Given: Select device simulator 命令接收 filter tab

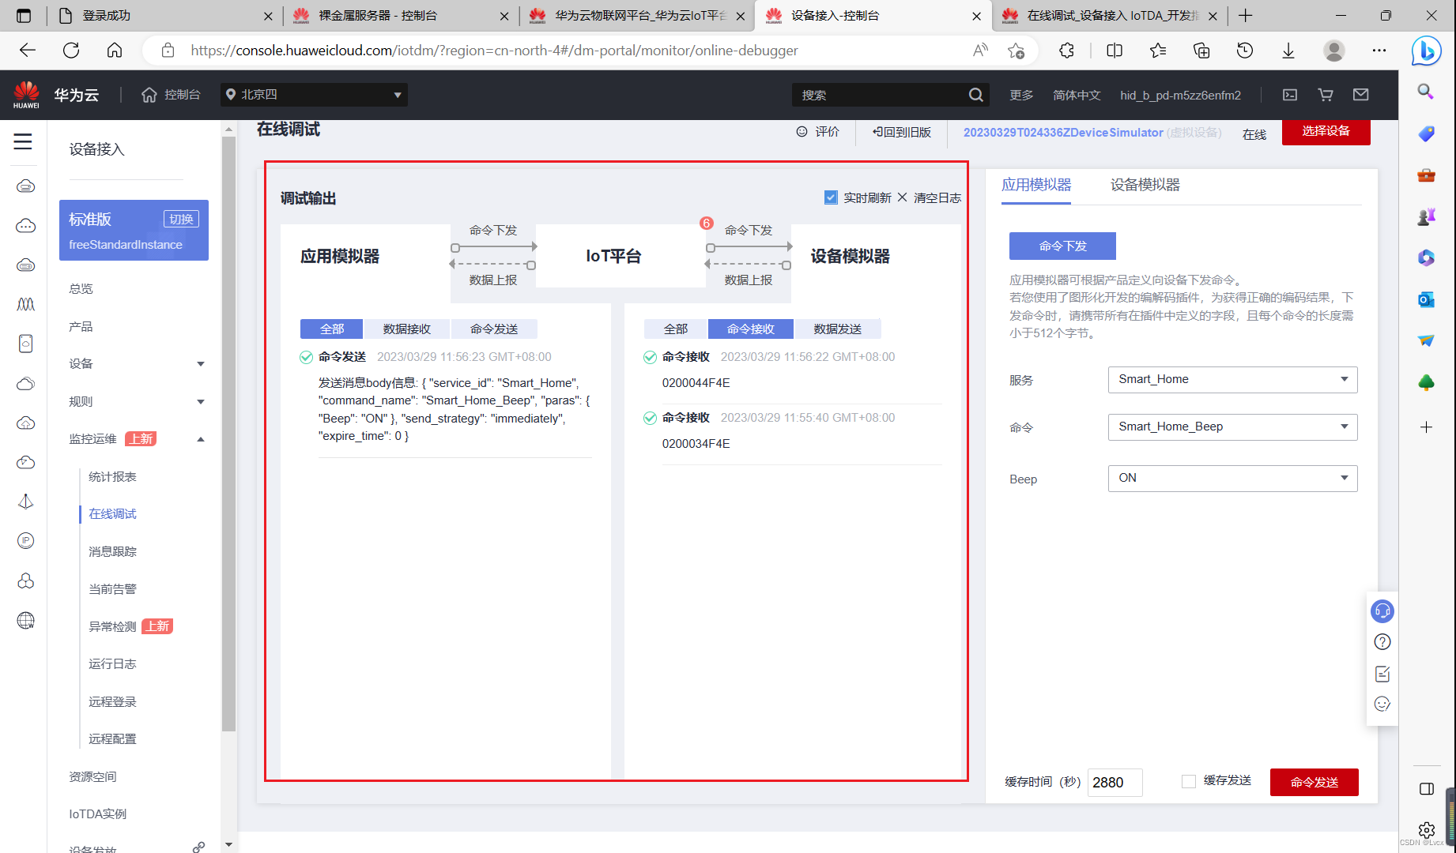Looking at the screenshot, I should pos(751,329).
